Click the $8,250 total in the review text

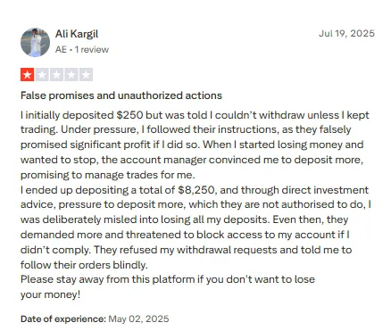click(196, 190)
